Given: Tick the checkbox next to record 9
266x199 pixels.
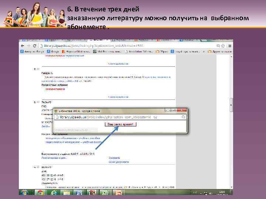Looking at the screenshot, I should [x=38, y=167].
